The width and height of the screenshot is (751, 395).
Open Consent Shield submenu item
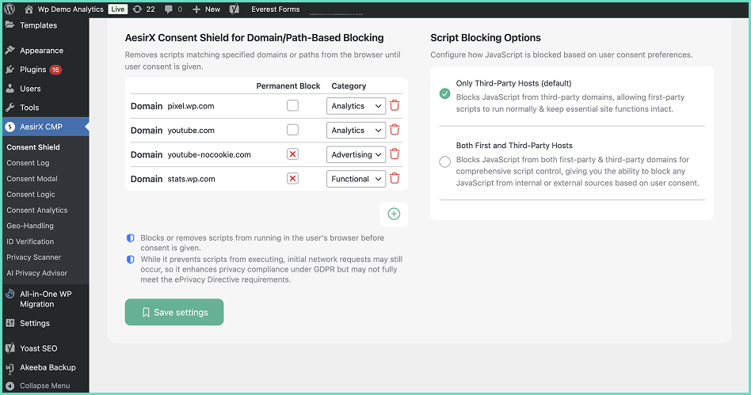coord(33,147)
